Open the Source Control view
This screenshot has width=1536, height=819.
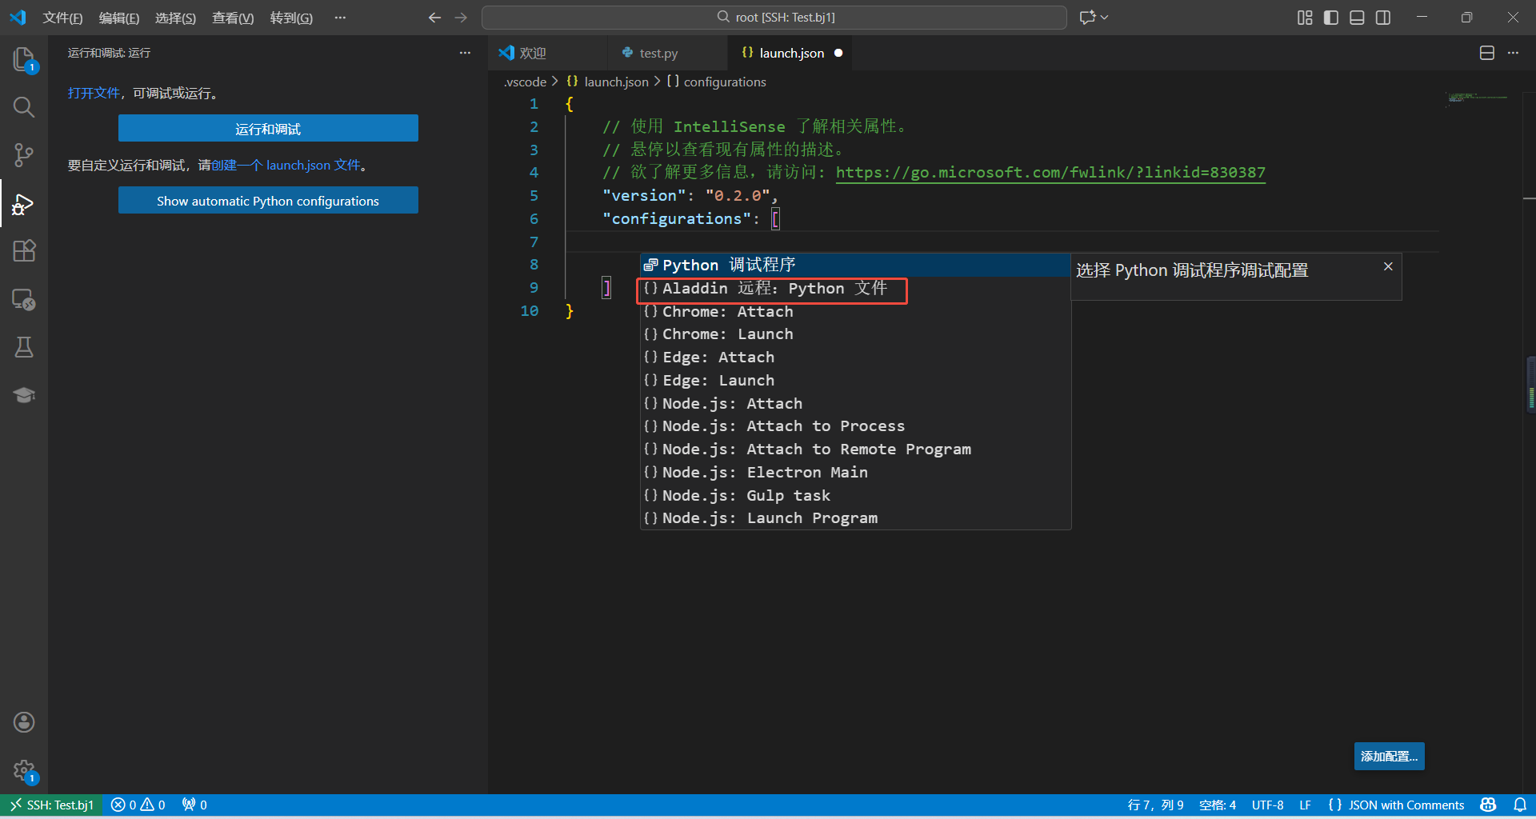(24, 155)
